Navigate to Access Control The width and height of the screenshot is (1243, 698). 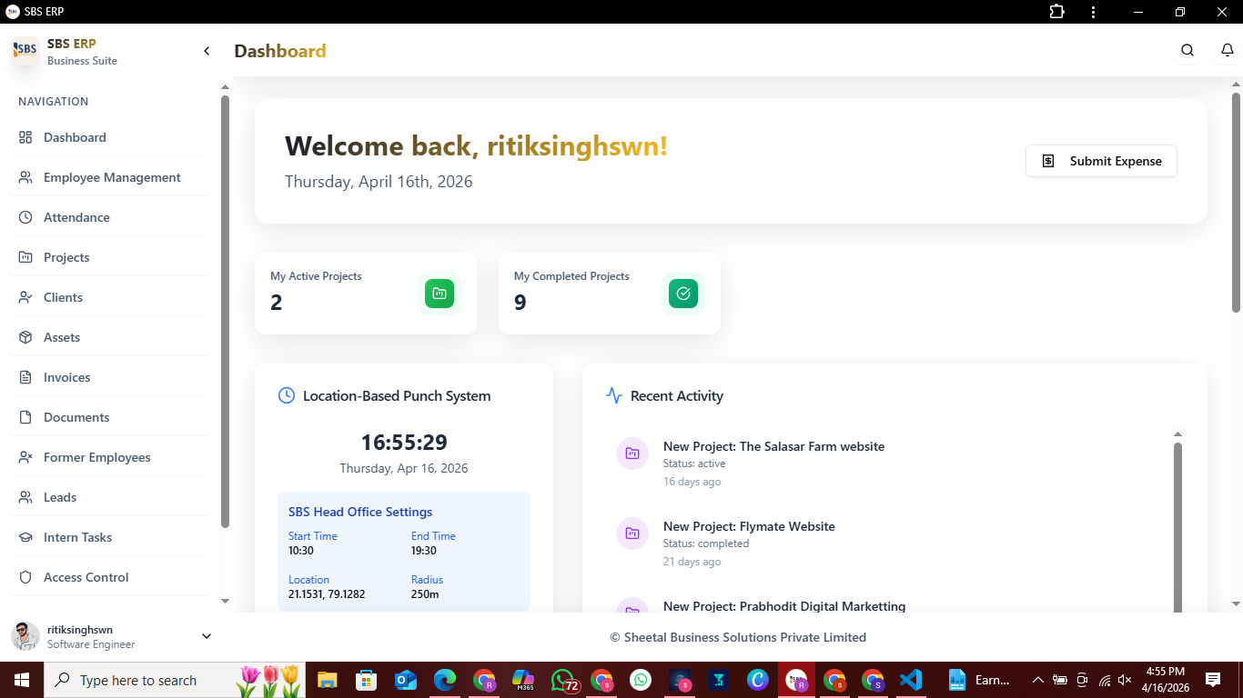pyautogui.click(x=86, y=577)
